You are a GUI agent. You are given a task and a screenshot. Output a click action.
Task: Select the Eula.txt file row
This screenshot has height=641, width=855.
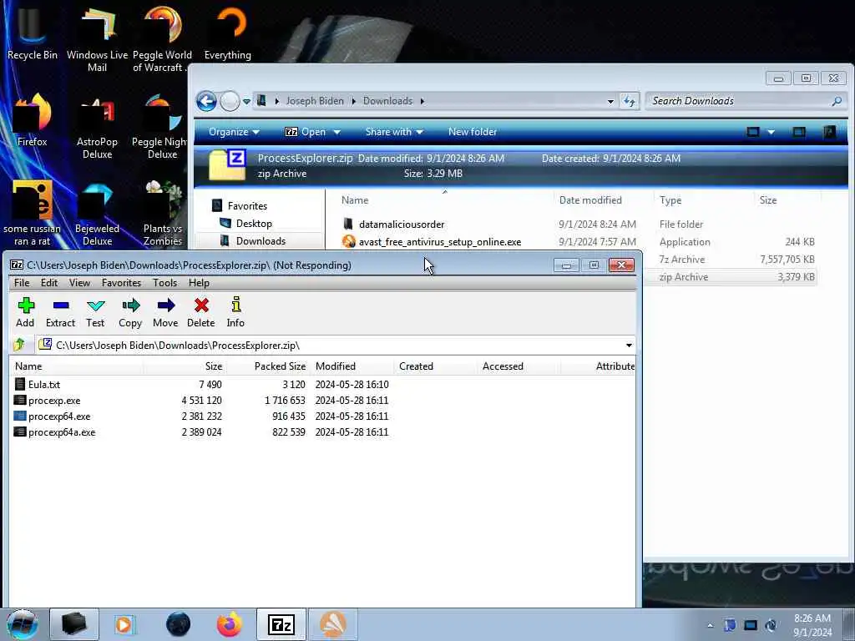[321, 384]
